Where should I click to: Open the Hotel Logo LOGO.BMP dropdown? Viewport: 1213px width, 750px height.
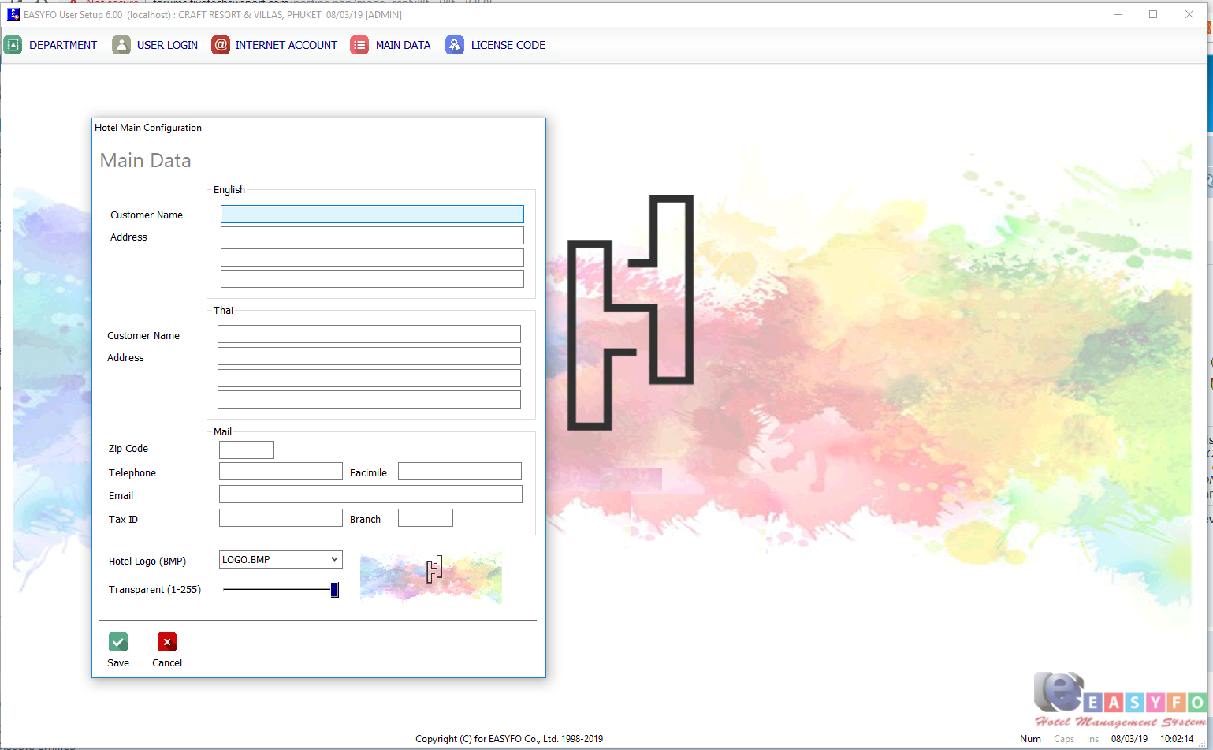(281, 559)
